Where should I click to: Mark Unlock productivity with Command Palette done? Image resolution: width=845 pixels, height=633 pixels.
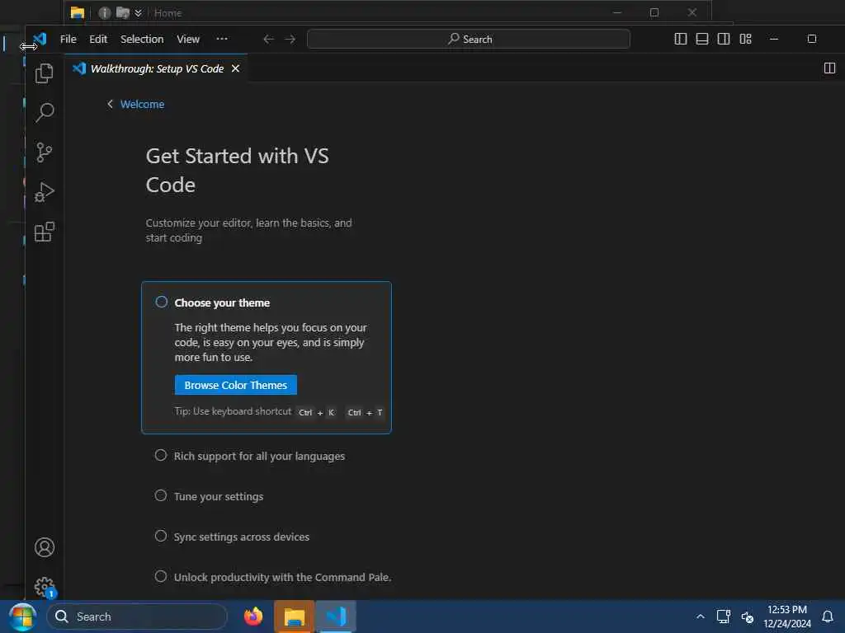pyautogui.click(x=161, y=576)
